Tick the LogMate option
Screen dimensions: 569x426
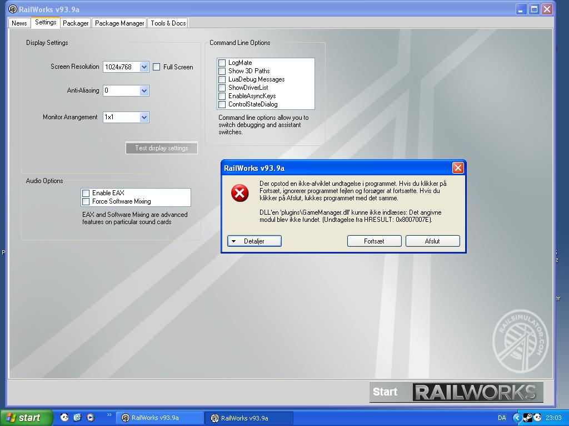pos(222,63)
